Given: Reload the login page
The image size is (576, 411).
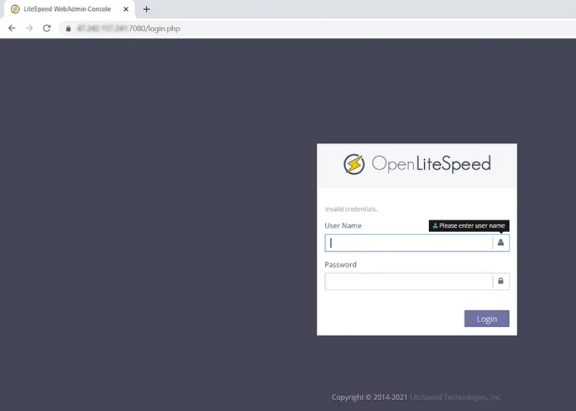Looking at the screenshot, I should [x=47, y=28].
